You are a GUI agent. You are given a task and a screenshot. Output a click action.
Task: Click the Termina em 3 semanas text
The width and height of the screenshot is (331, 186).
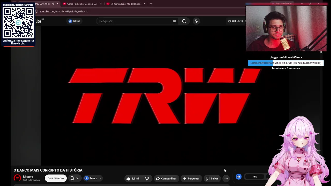click(286, 68)
